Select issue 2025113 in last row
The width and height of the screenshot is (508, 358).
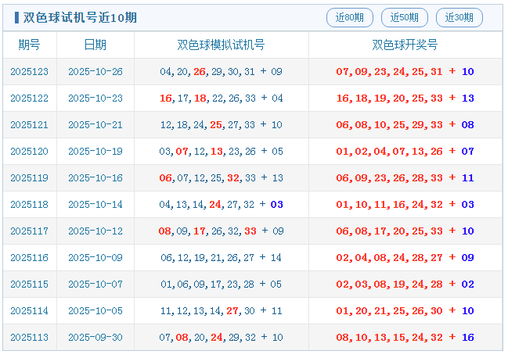pyautogui.click(x=29, y=338)
